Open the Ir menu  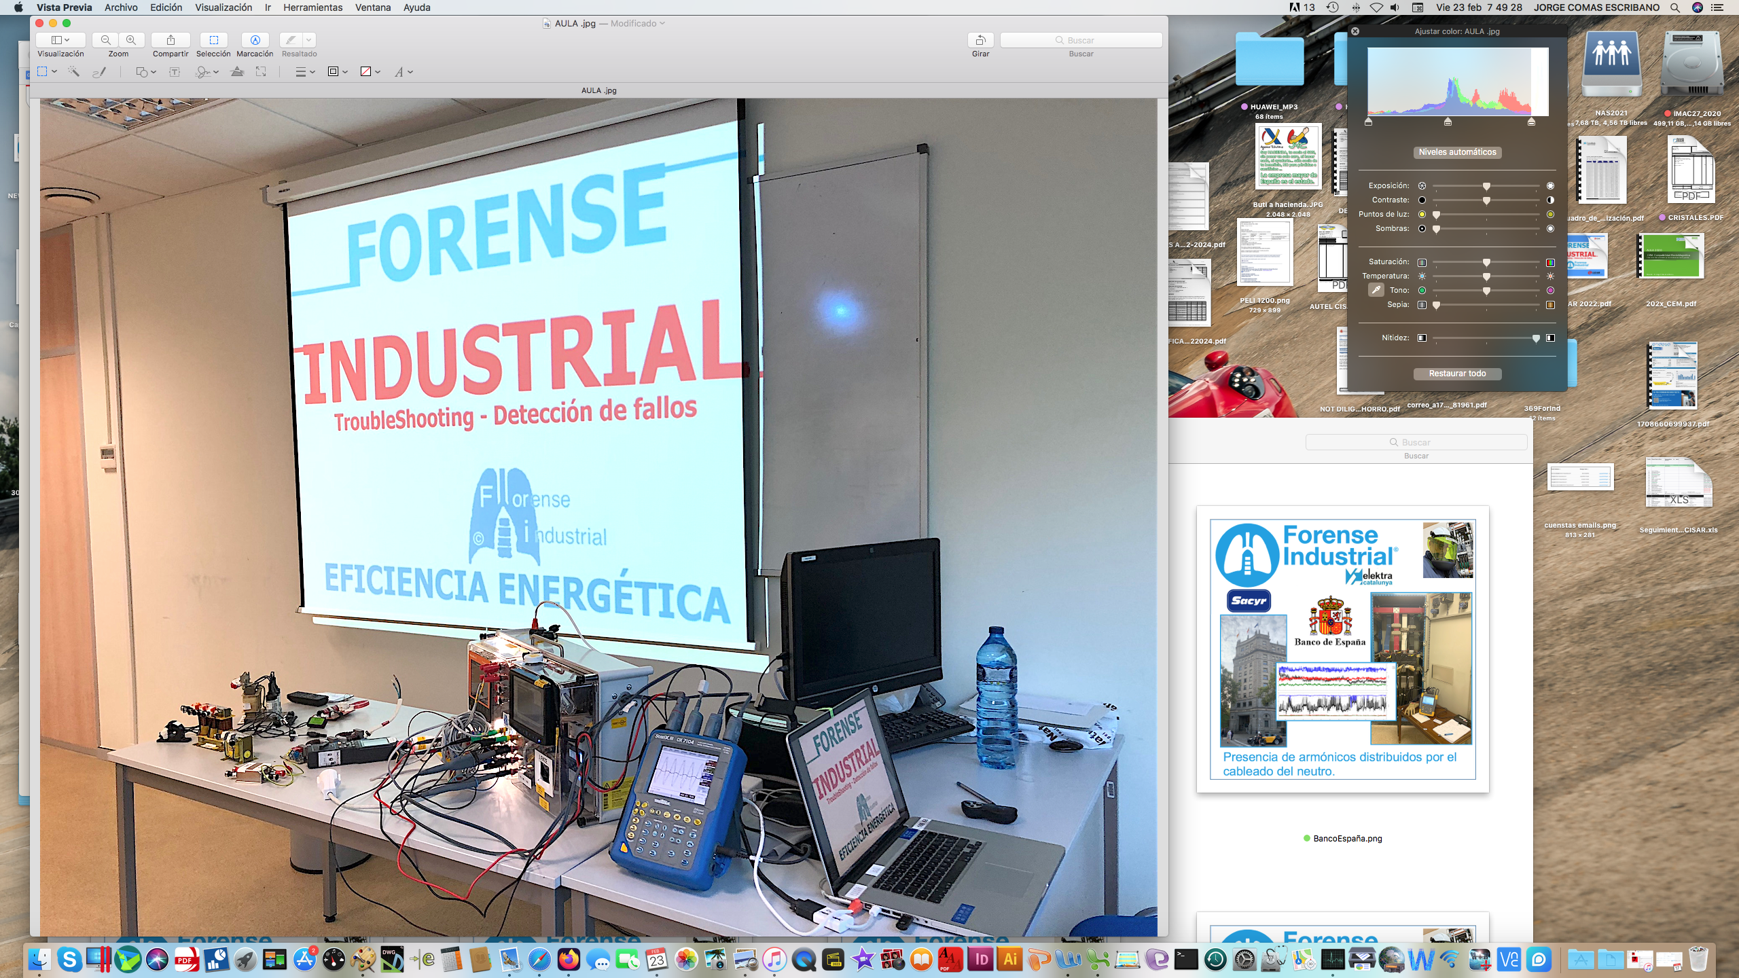pyautogui.click(x=268, y=7)
